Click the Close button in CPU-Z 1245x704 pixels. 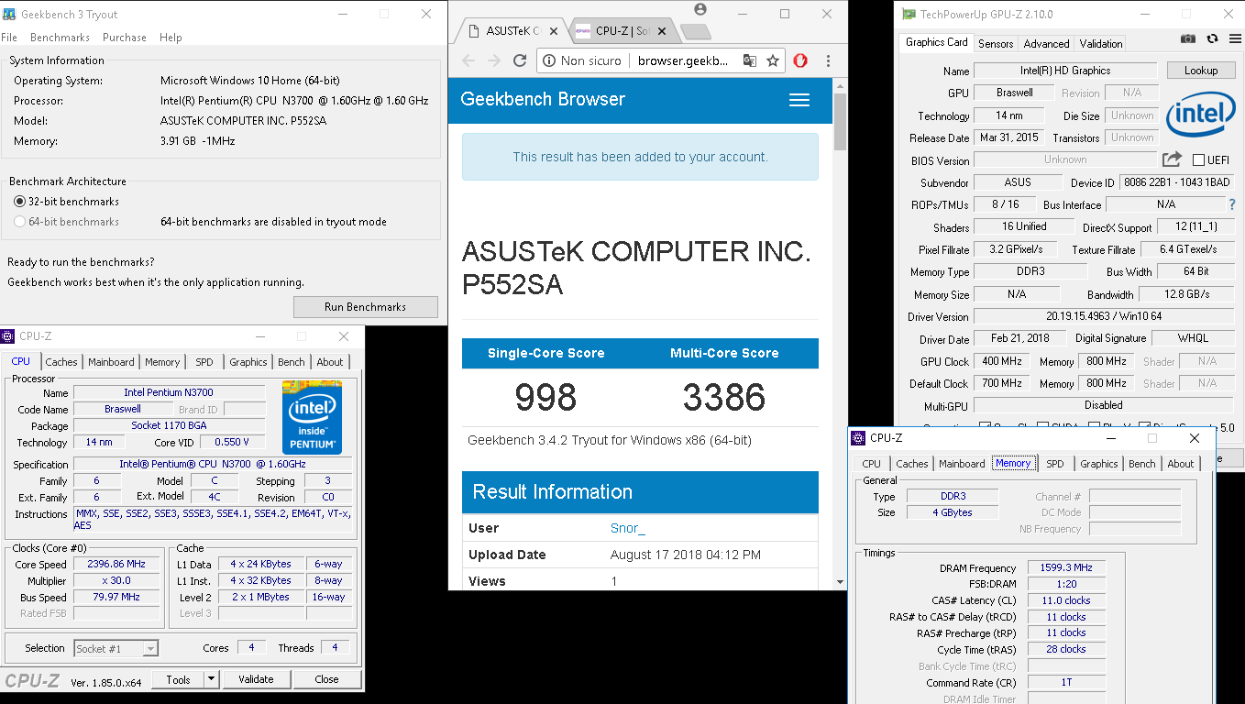pyautogui.click(x=326, y=679)
